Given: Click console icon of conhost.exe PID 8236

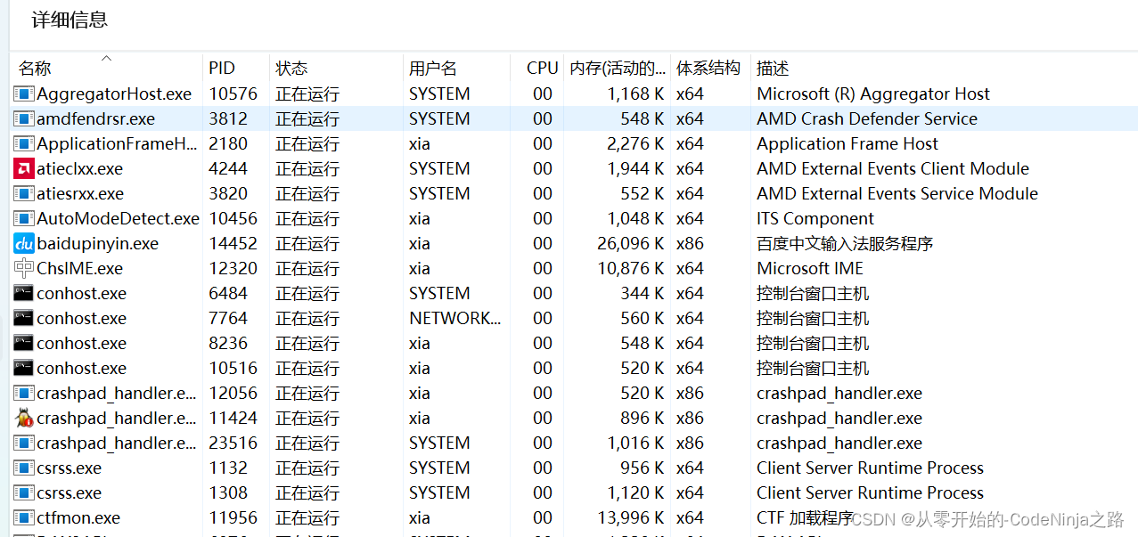Looking at the screenshot, I should pyautogui.click(x=24, y=343).
